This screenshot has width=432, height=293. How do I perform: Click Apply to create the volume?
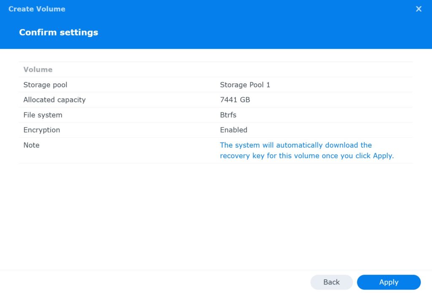pos(389,282)
